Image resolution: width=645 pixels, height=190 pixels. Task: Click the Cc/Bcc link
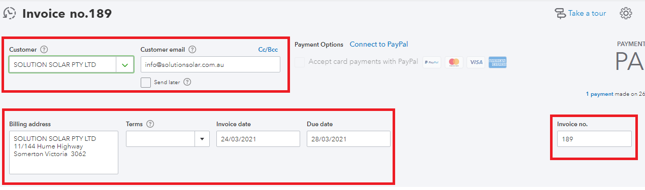coord(268,50)
